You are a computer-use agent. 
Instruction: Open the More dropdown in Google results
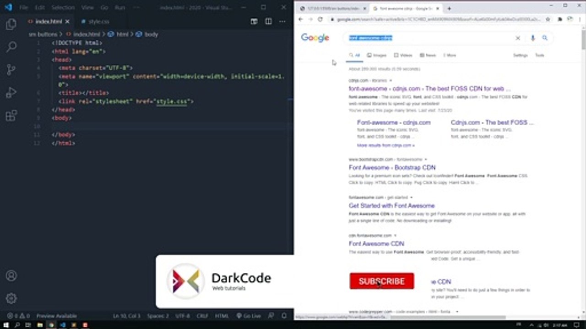450,55
